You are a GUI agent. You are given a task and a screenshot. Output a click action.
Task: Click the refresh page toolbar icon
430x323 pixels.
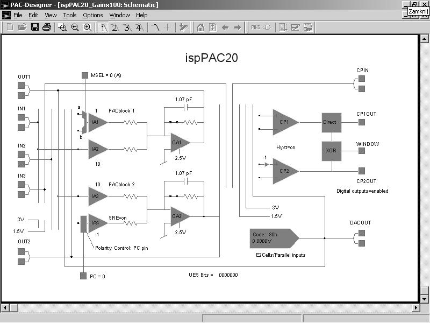213,27
